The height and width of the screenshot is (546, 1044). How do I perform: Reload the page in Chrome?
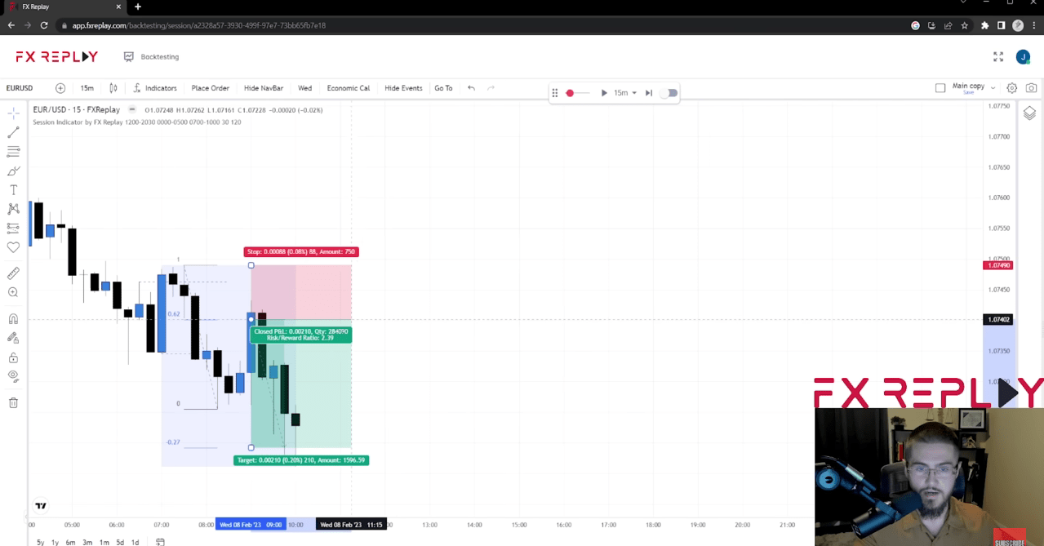(44, 25)
